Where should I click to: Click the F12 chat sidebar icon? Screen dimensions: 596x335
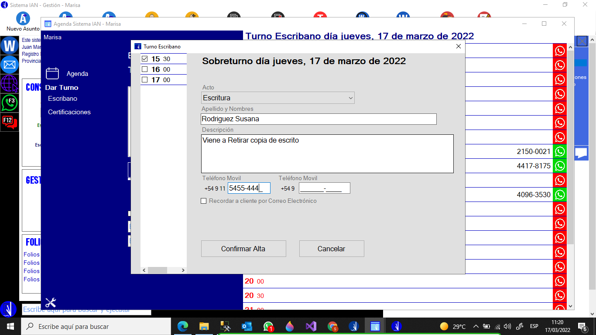pos(9,122)
